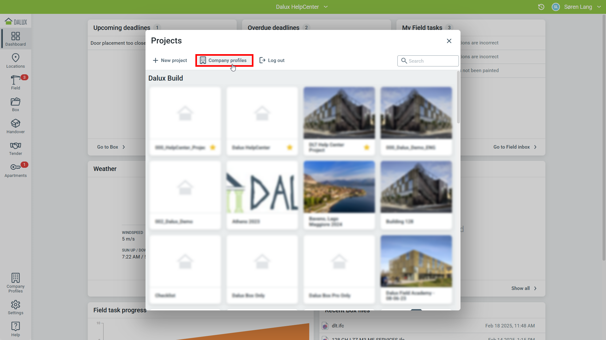Click Log out in Projects dialog
606x340 pixels.
pyautogui.click(x=272, y=60)
